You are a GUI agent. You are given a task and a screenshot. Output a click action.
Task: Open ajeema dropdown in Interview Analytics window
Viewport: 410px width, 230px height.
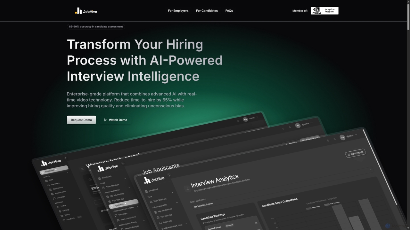[348, 136]
